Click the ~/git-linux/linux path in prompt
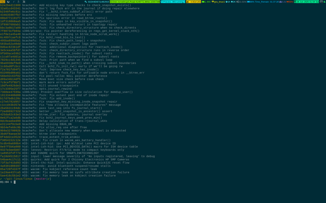The image size is (326, 203). pos(18,179)
